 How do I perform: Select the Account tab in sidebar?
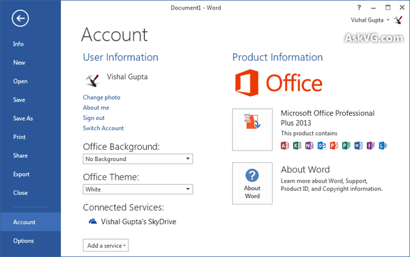pos(30,222)
